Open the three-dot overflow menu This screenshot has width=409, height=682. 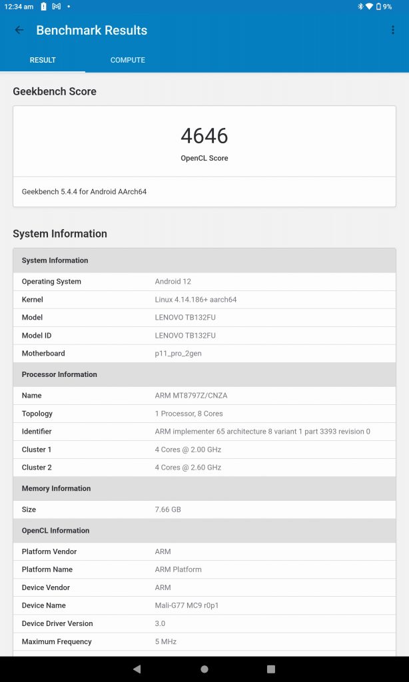pos(393,30)
